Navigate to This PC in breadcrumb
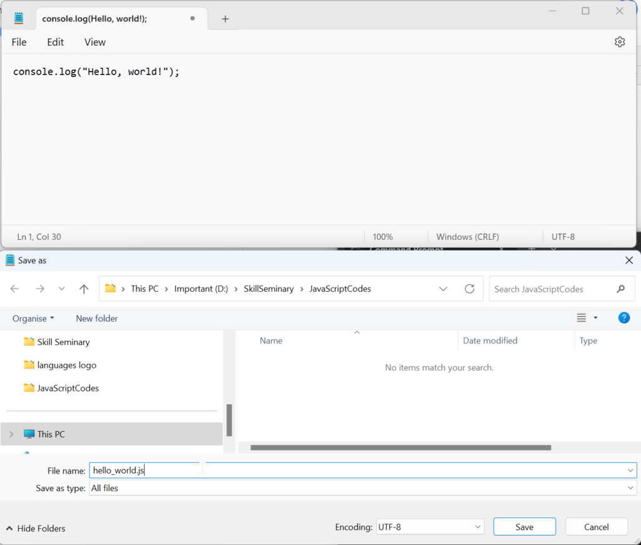 pyautogui.click(x=145, y=289)
